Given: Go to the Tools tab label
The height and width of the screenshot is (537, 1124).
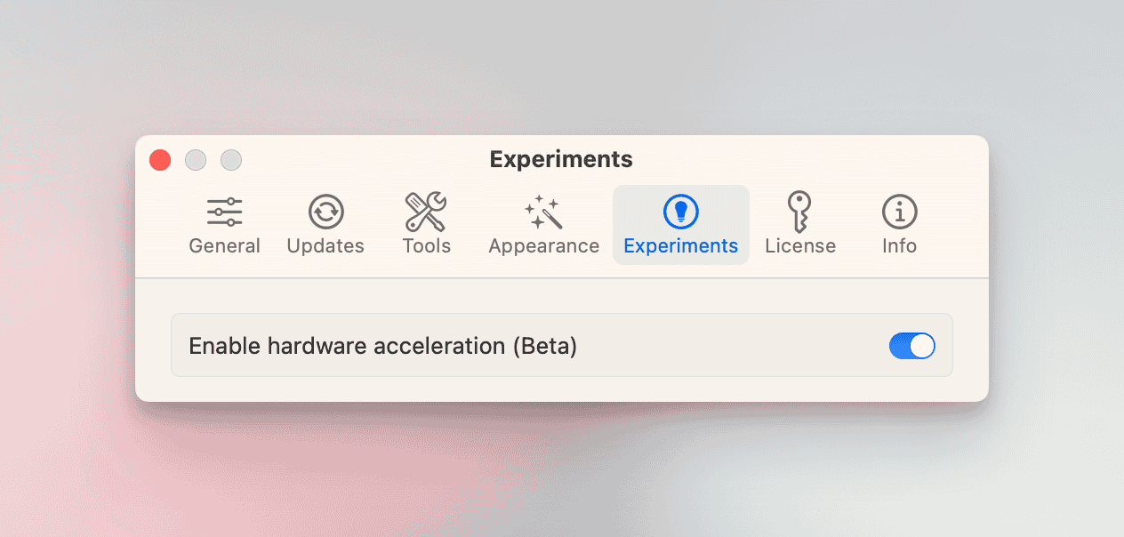Looking at the screenshot, I should point(426,246).
